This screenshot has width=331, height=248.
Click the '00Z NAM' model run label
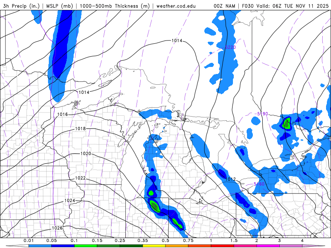(224, 6)
